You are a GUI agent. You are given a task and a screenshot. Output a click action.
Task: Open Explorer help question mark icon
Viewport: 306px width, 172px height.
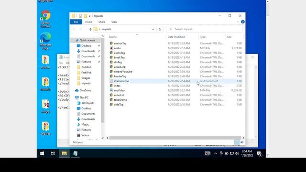point(242,22)
